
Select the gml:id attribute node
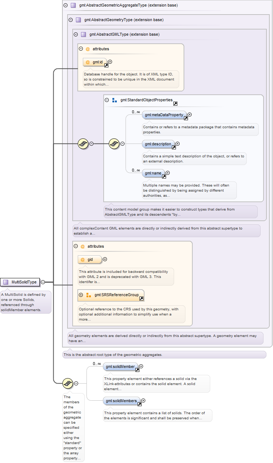[x=95, y=62]
